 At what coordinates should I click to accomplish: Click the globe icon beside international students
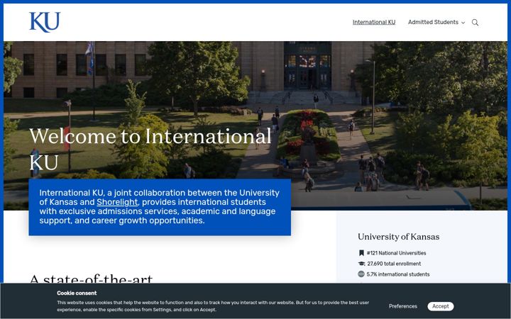[x=361, y=274]
